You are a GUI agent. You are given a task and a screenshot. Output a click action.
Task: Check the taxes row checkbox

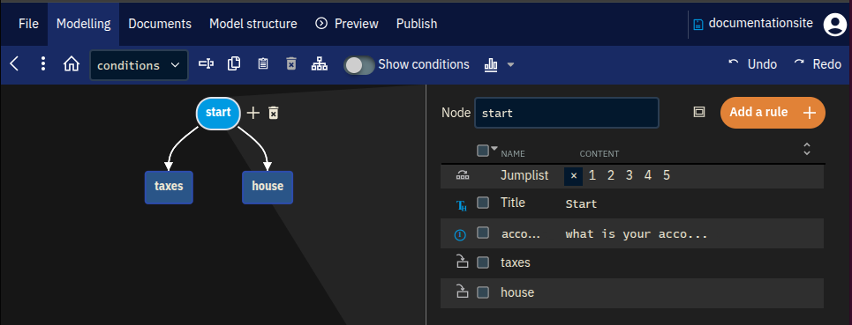483,262
